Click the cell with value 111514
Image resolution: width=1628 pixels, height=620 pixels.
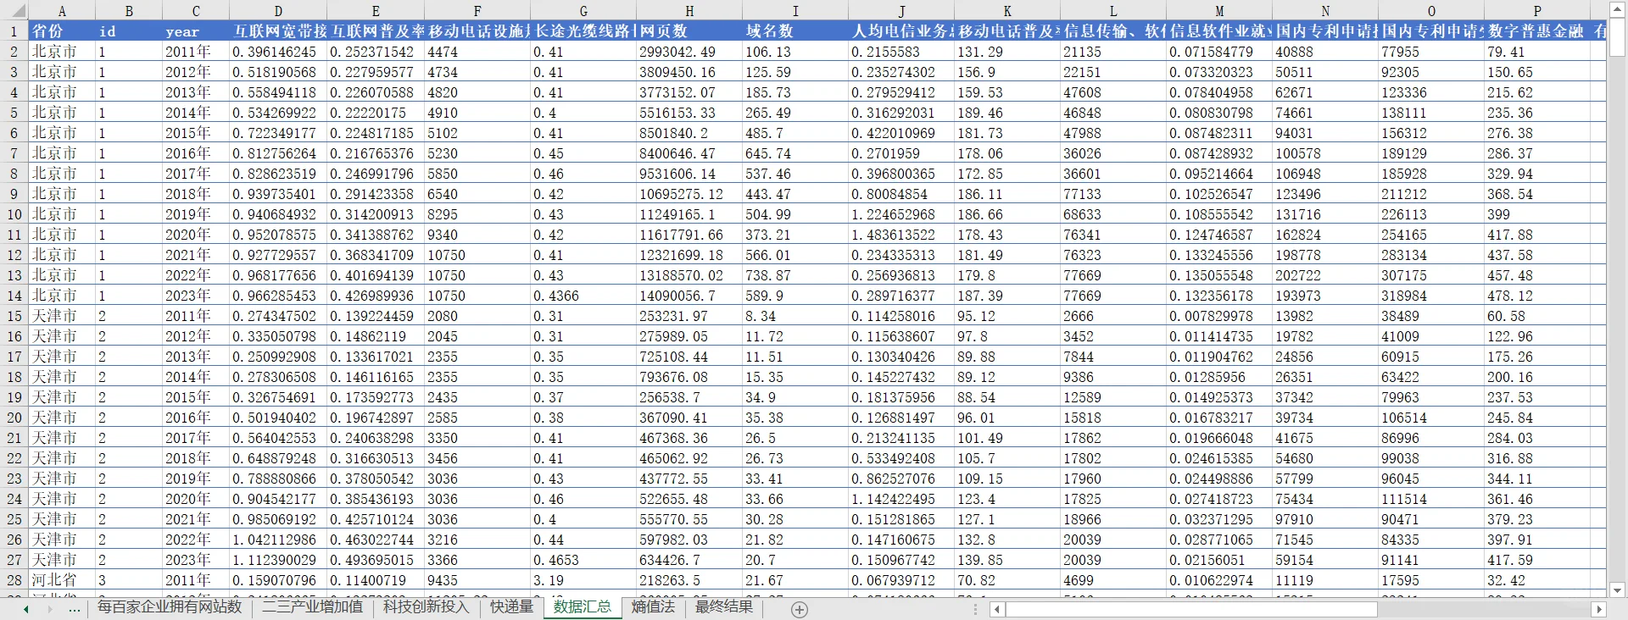coord(1431,499)
